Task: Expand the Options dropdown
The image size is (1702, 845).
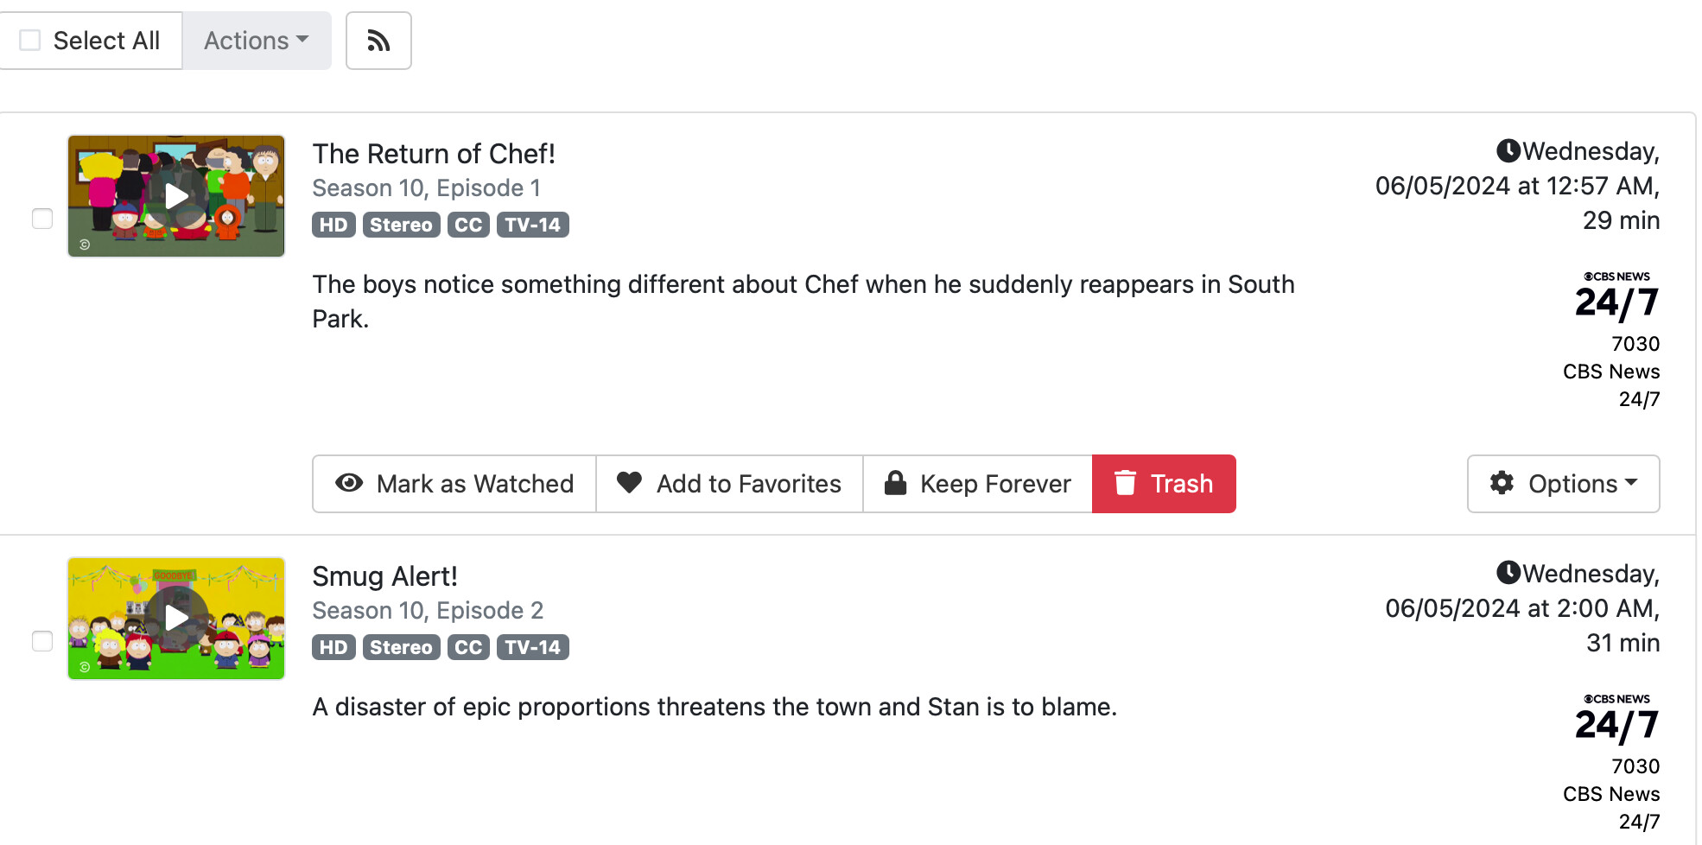Action: coord(1564,484)
